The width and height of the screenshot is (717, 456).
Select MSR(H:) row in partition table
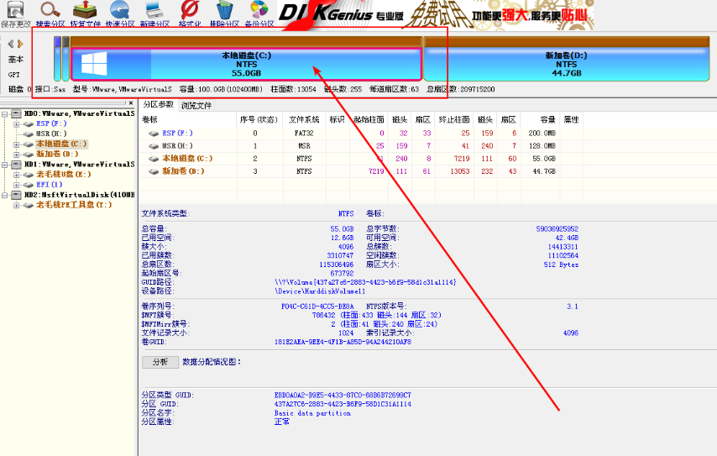pyautogui.click(x=361, y=146)
